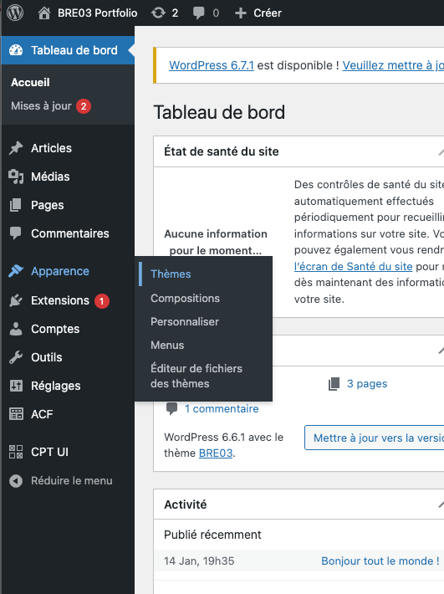444x594 pixels.
Task: Open the Créer new content menu
Action: point(258,13)
